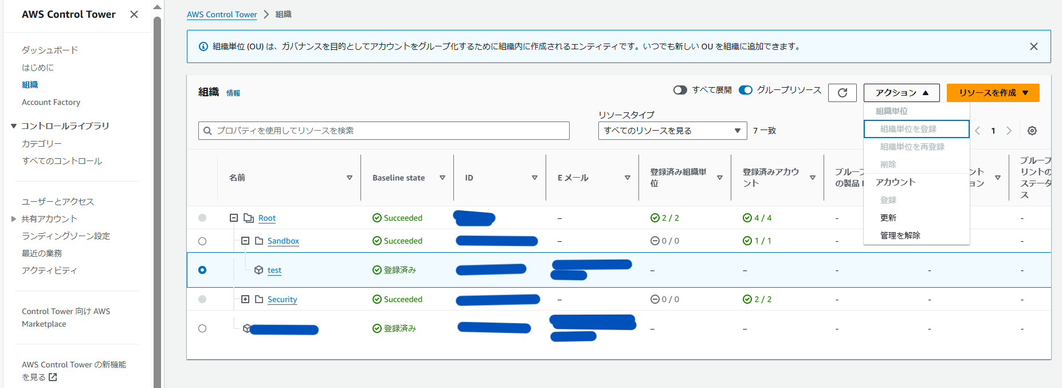This screenshot has height=388, width=1062.
Task: Expand the 共有アカウント sidebar section
Action: tap(14, 219)
